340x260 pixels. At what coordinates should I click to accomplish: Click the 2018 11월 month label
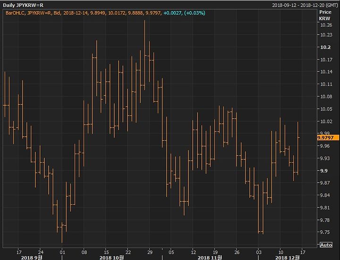[210, 257]
